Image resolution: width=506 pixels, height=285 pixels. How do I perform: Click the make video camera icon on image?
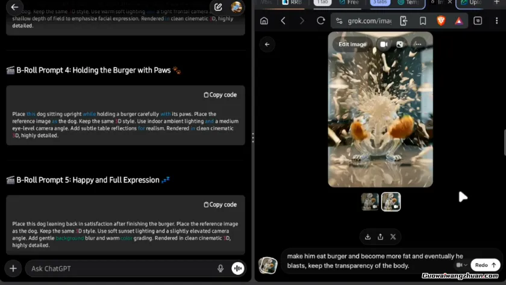[x=384, y=44]
